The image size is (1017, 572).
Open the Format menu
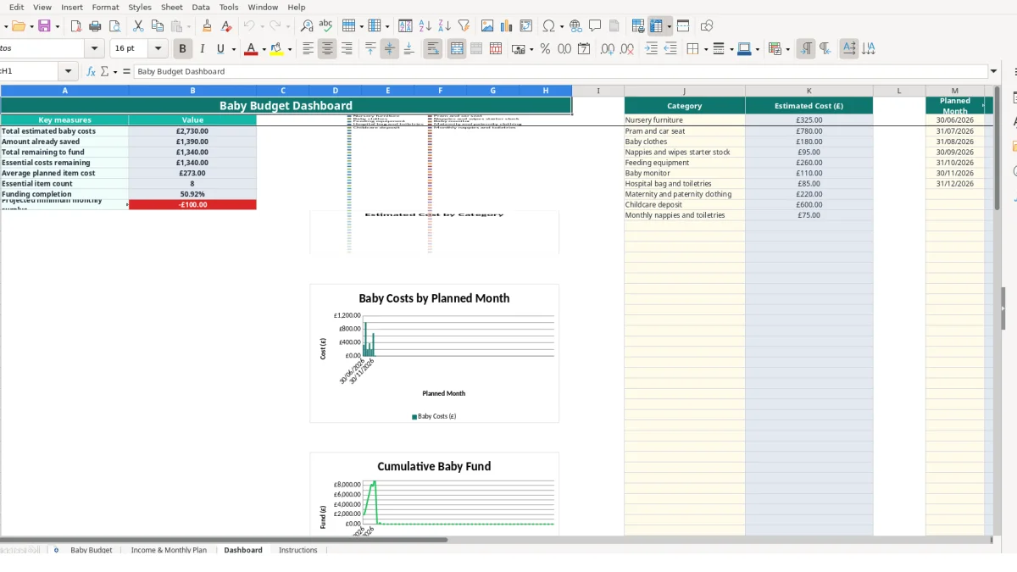[x=106, y=7]
